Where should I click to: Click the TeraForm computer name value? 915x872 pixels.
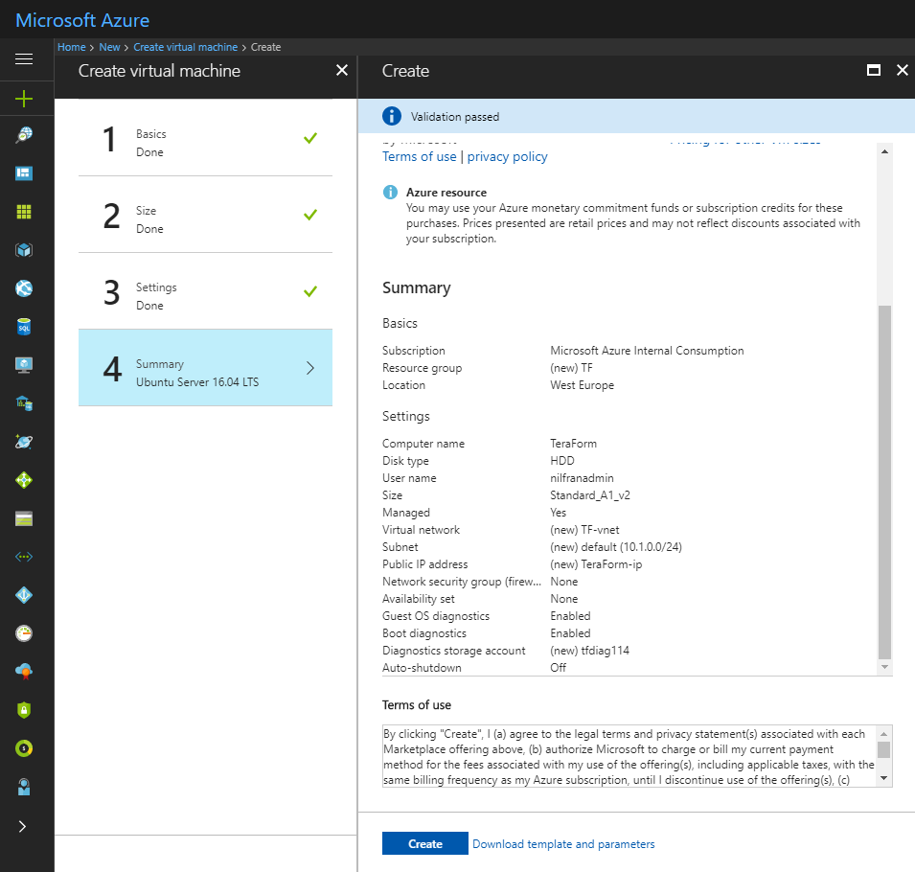(x=573, y=444)
